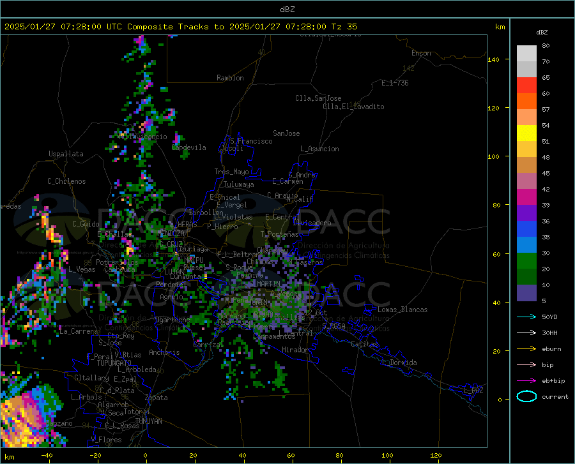
Task: Click the Lomas_Blancas place label
Action: (402, 310)
